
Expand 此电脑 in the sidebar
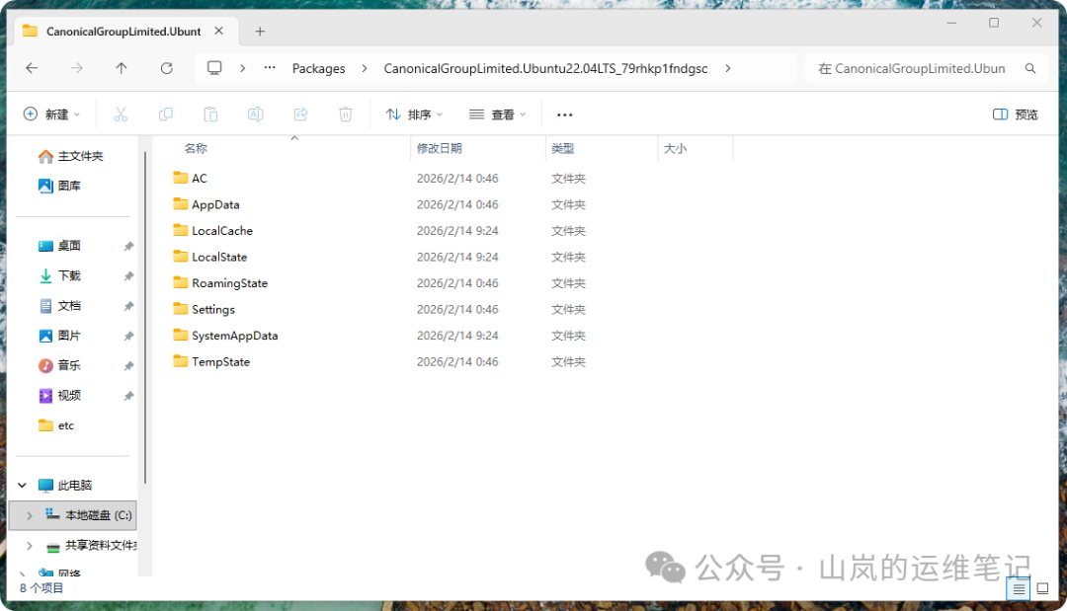(x=22, y=485)
